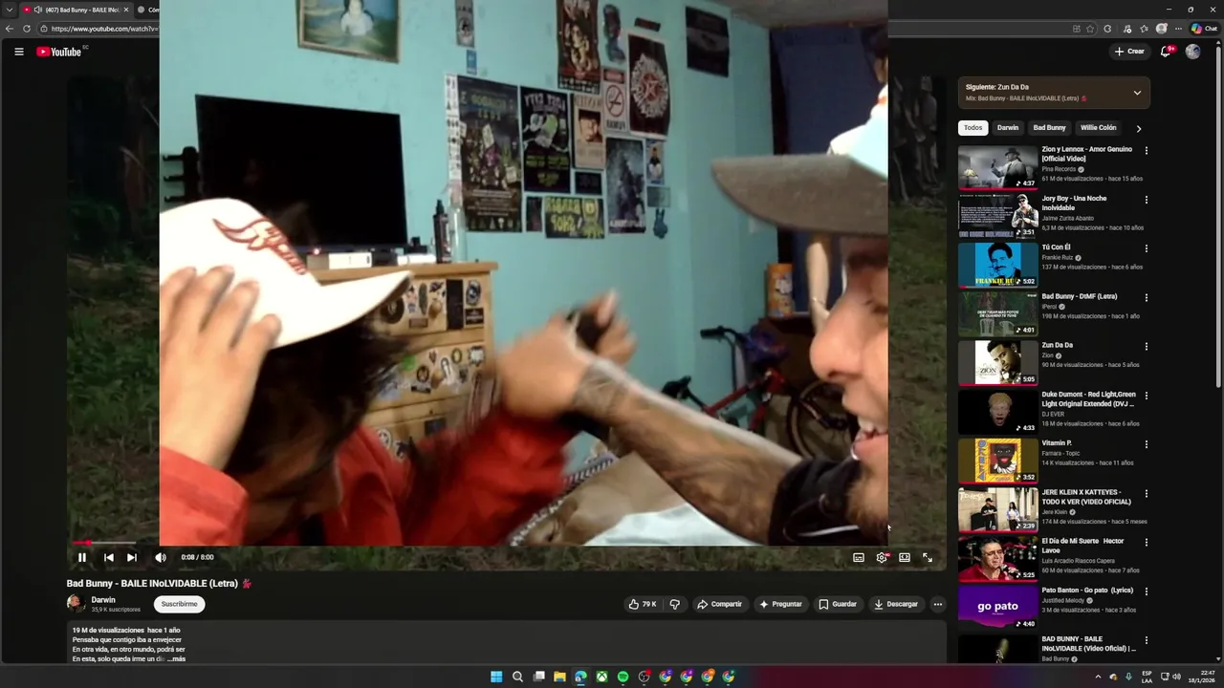
Task: Open options for El Día de Mi Suerte
Action: (x=1147, y=543)
